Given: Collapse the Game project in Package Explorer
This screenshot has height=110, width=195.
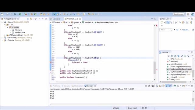Looking at the screenshot, I should tap(2, 22).
